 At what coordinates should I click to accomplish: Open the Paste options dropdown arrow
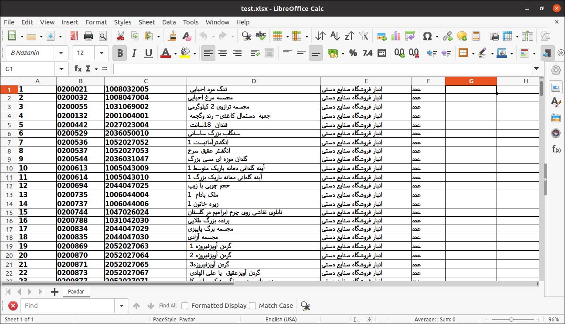pyautogui.click(x=158, y=37)
